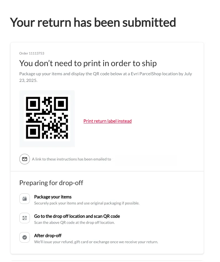
Task: Click Scan the above QR code description
Action: point(74,222)
